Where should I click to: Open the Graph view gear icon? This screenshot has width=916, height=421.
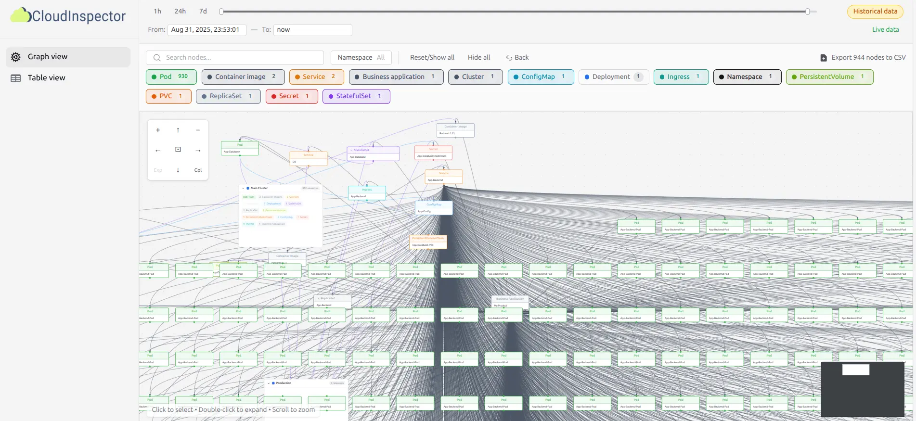tap(15, 57)
